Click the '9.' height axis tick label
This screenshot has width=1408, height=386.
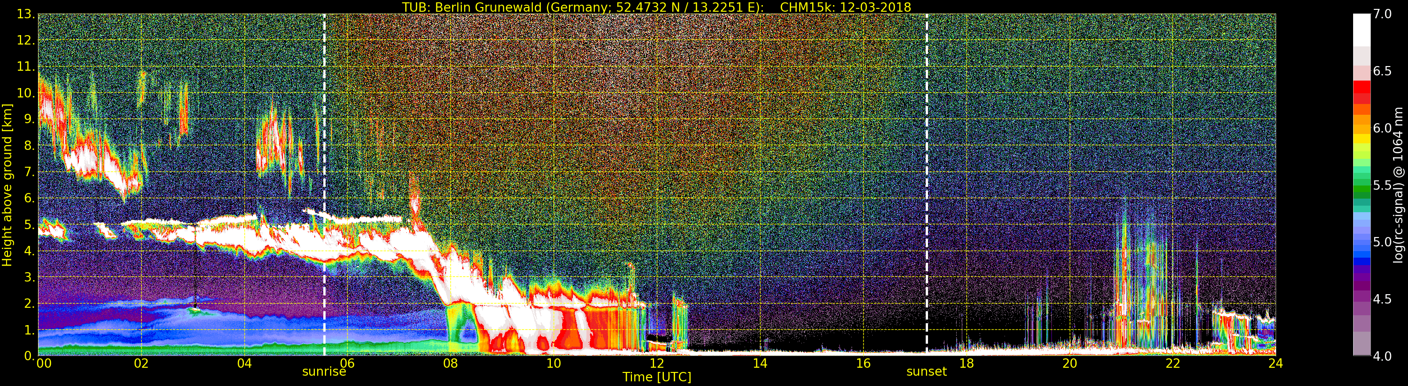[x=29, y=119]
